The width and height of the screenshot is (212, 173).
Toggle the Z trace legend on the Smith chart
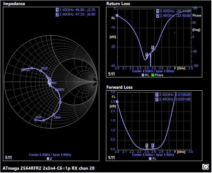tap(48, 159)
